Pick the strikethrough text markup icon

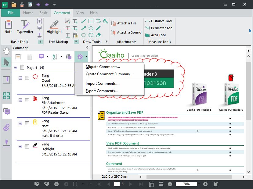pyautogui.click(x=68, y=28)
